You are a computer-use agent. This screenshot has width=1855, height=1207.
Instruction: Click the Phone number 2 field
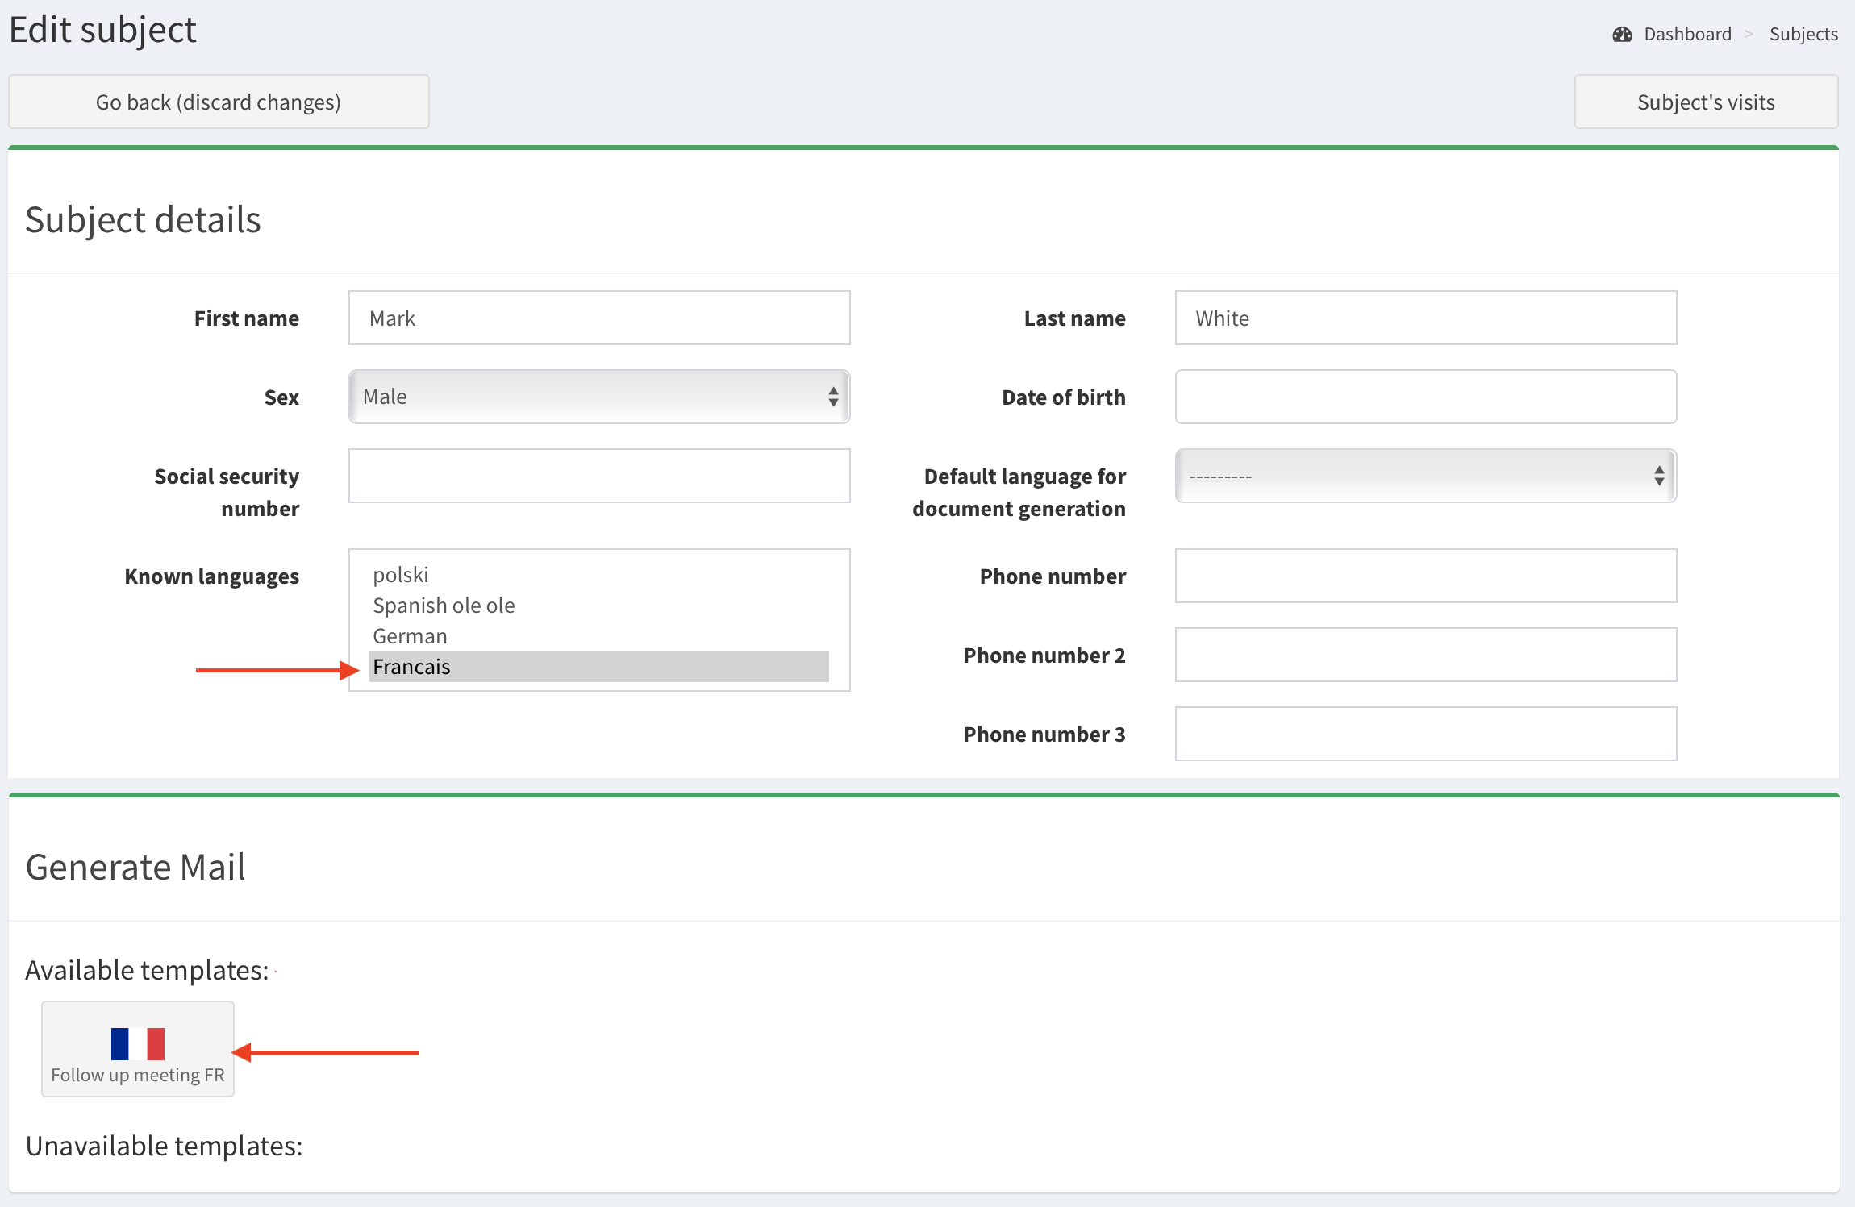pos(1426,655)
